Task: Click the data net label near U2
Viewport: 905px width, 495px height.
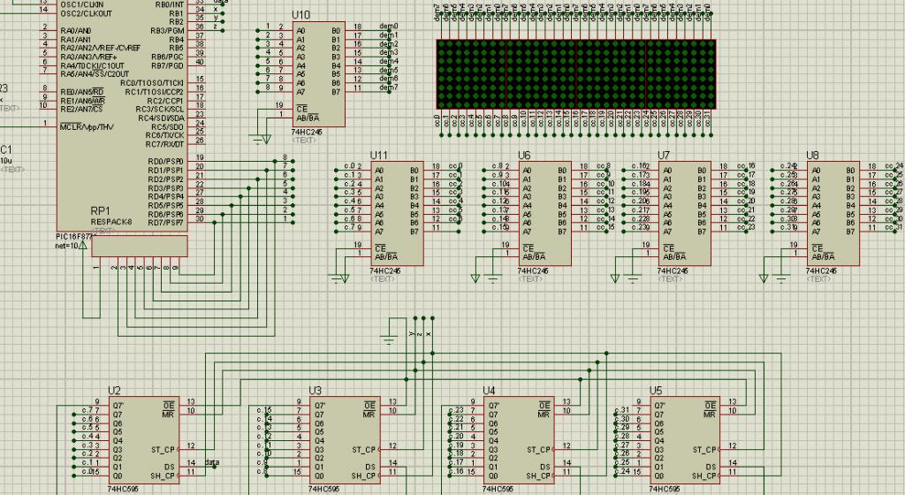Action: pos(212,462)
